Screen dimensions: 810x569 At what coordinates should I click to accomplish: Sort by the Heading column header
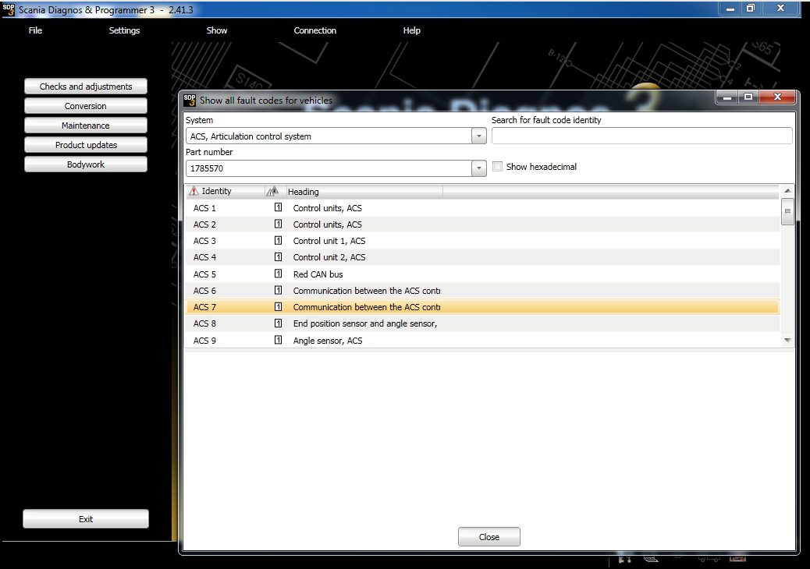364,192
